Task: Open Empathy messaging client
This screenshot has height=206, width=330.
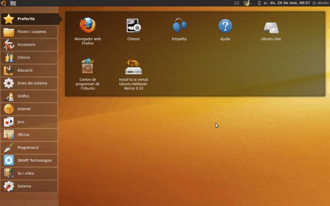Action: click(x=179, y=29)
